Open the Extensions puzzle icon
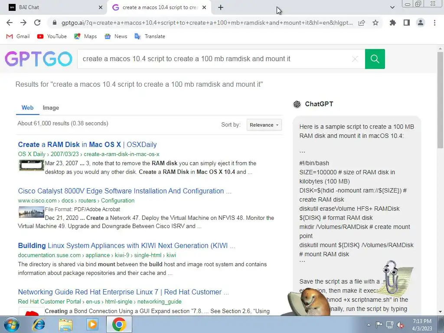The height and width of the screenshot is (333, 444). click(x=393, y=23)
